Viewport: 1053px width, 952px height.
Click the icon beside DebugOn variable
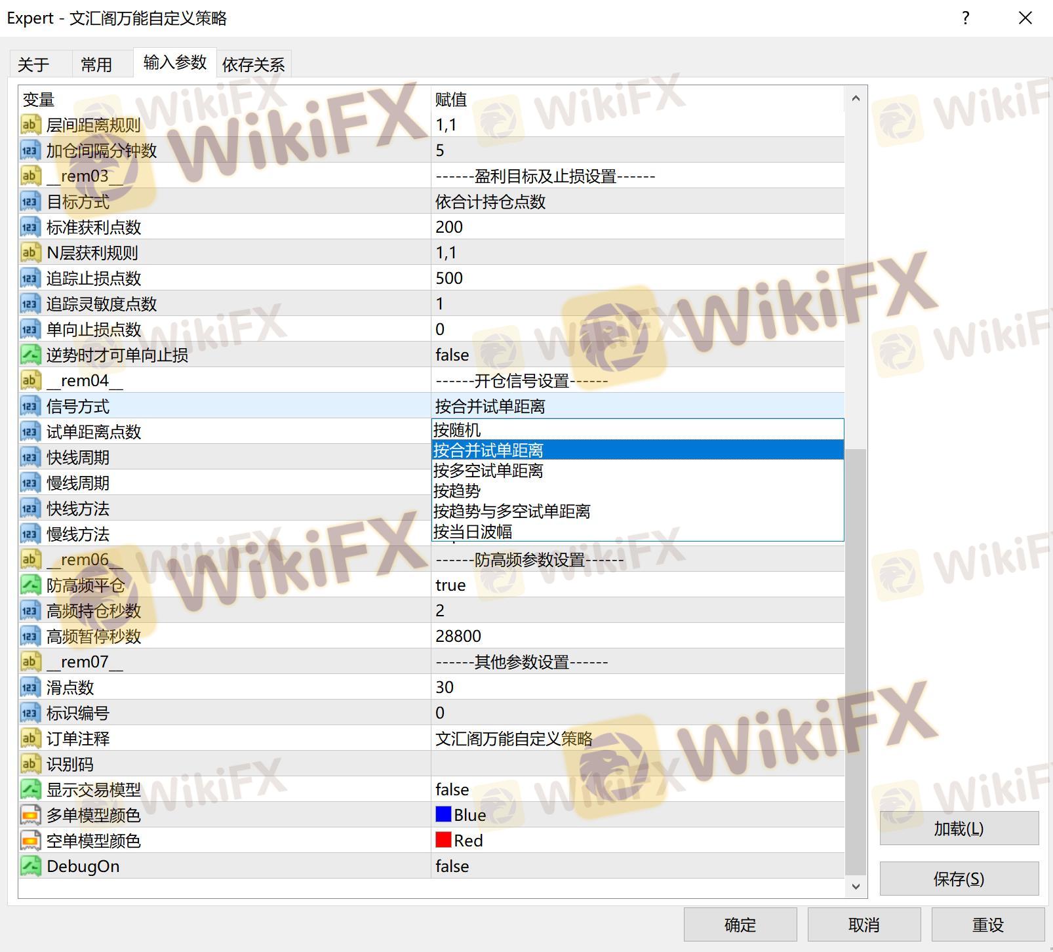30,866
